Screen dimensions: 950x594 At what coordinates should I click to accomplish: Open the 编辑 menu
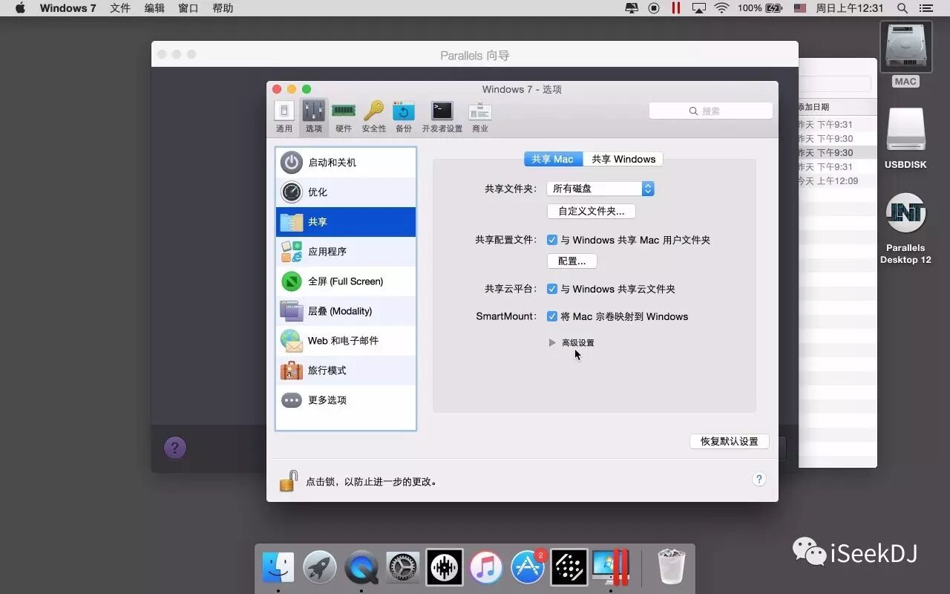(154, 8)
